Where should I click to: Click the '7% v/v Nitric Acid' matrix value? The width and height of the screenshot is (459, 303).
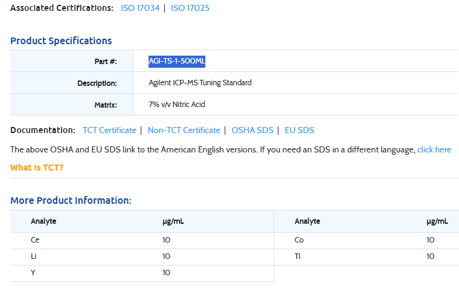[177, 105]
